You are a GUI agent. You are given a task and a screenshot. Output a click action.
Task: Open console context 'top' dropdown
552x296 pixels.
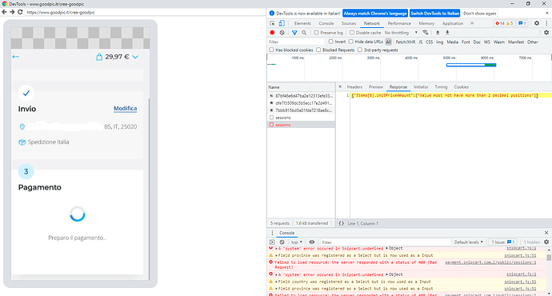(297, 242)
